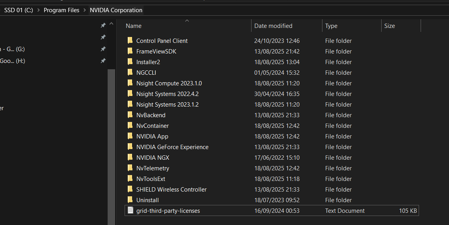
Task: Select the grid-third-party-licenses text file icon
Action: [130, 210]
